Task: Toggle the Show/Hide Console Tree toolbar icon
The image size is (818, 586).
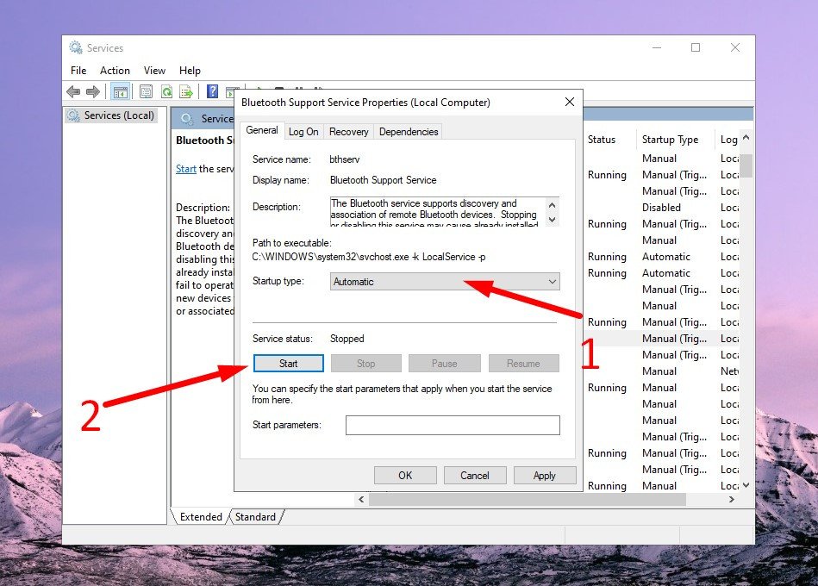Action: pos(121,91)
